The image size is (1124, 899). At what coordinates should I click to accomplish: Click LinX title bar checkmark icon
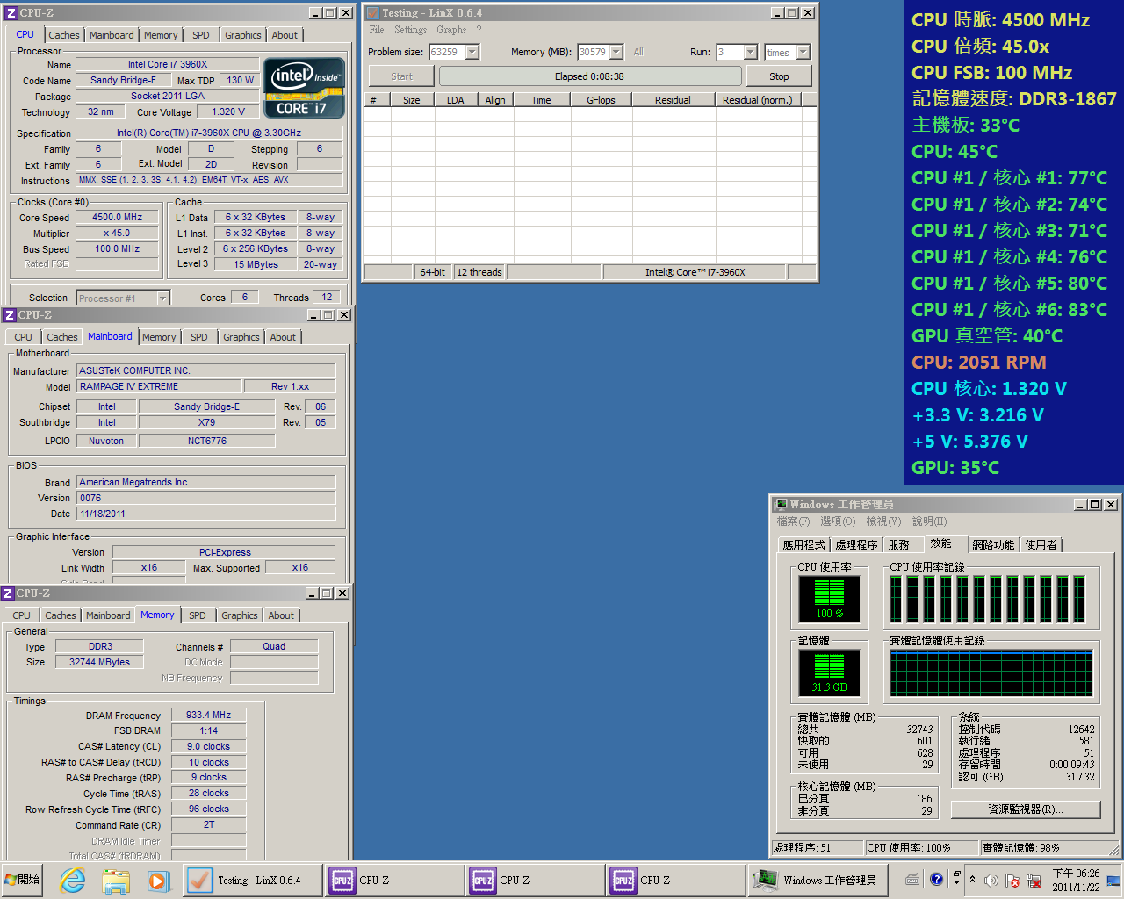point(372,13)
